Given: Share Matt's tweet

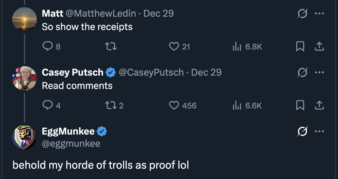Looking at the screenshot, I should pos(319,47).
